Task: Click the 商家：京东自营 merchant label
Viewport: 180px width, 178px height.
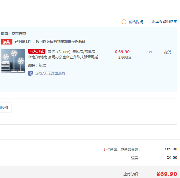Action: (14, 34)
